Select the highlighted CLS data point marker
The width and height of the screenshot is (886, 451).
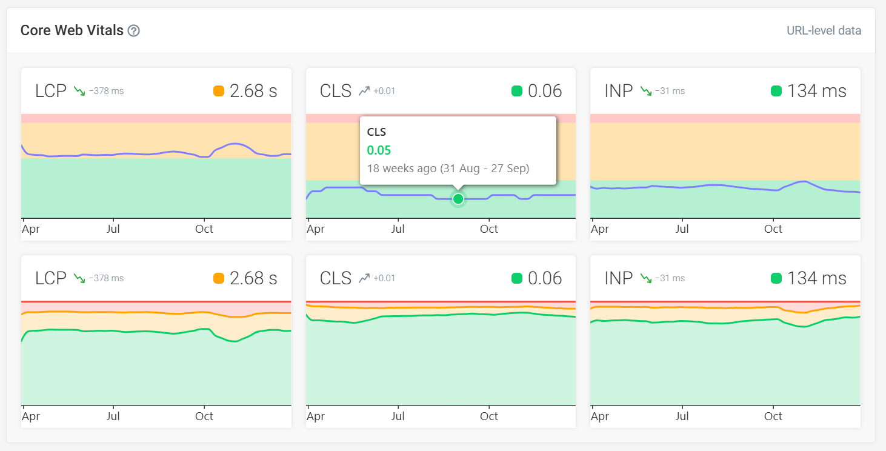click(x=458, y=199)
